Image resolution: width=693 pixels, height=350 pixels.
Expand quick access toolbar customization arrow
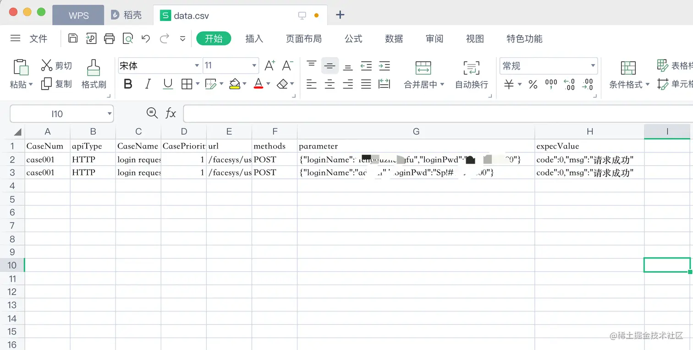[x=182, y=39]
